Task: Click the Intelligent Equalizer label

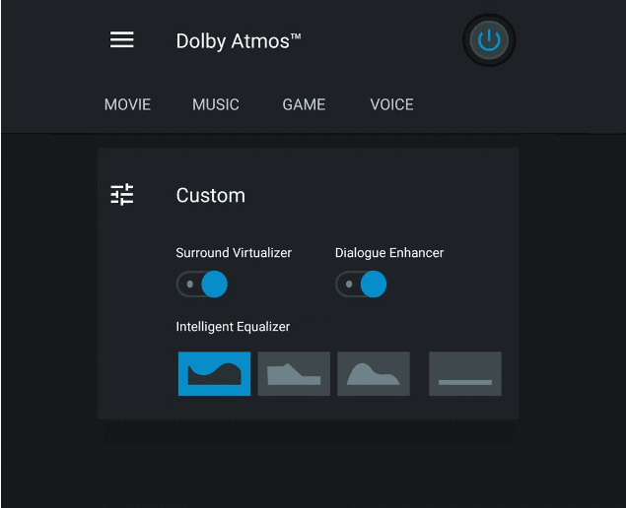Action: pyautogui.click(x=233, y=327)
